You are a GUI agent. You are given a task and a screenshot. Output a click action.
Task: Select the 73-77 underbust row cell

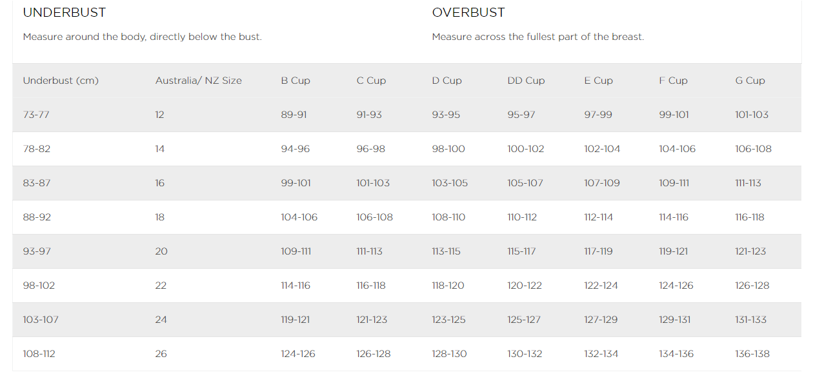(36, 115)
